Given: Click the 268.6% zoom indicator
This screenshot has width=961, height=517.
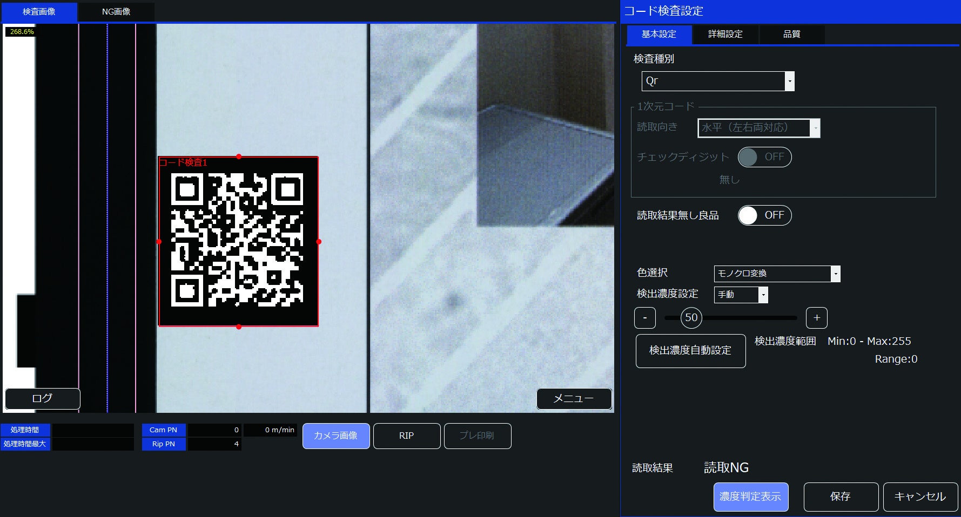Looking at the screenshot, I should [22, 32].
